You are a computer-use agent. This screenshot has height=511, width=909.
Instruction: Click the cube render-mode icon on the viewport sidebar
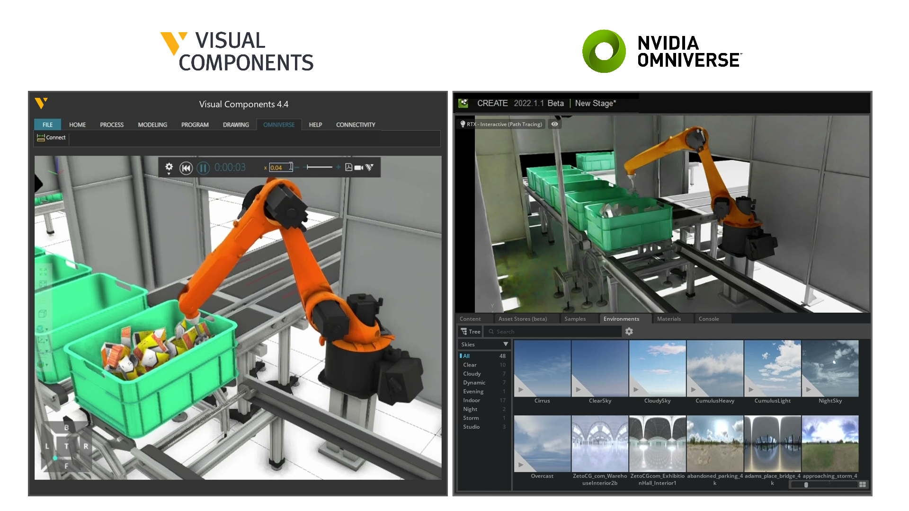click(x=43, y=313)
